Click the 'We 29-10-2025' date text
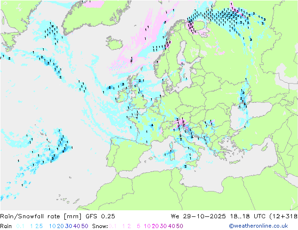The image size is (298, 230). coord(198,216)
